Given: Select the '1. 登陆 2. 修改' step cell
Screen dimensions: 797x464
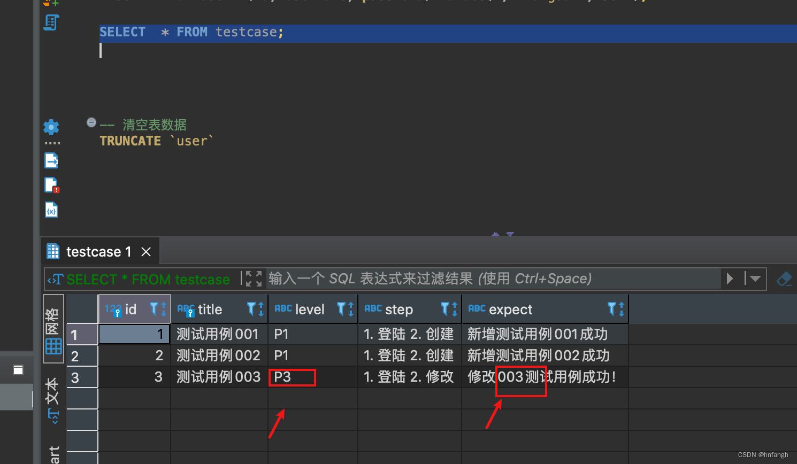Looking at the screenshot, I should click(410, 377).
